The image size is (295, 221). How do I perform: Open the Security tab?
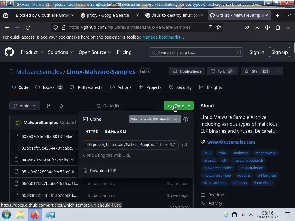tap(180, 87)
